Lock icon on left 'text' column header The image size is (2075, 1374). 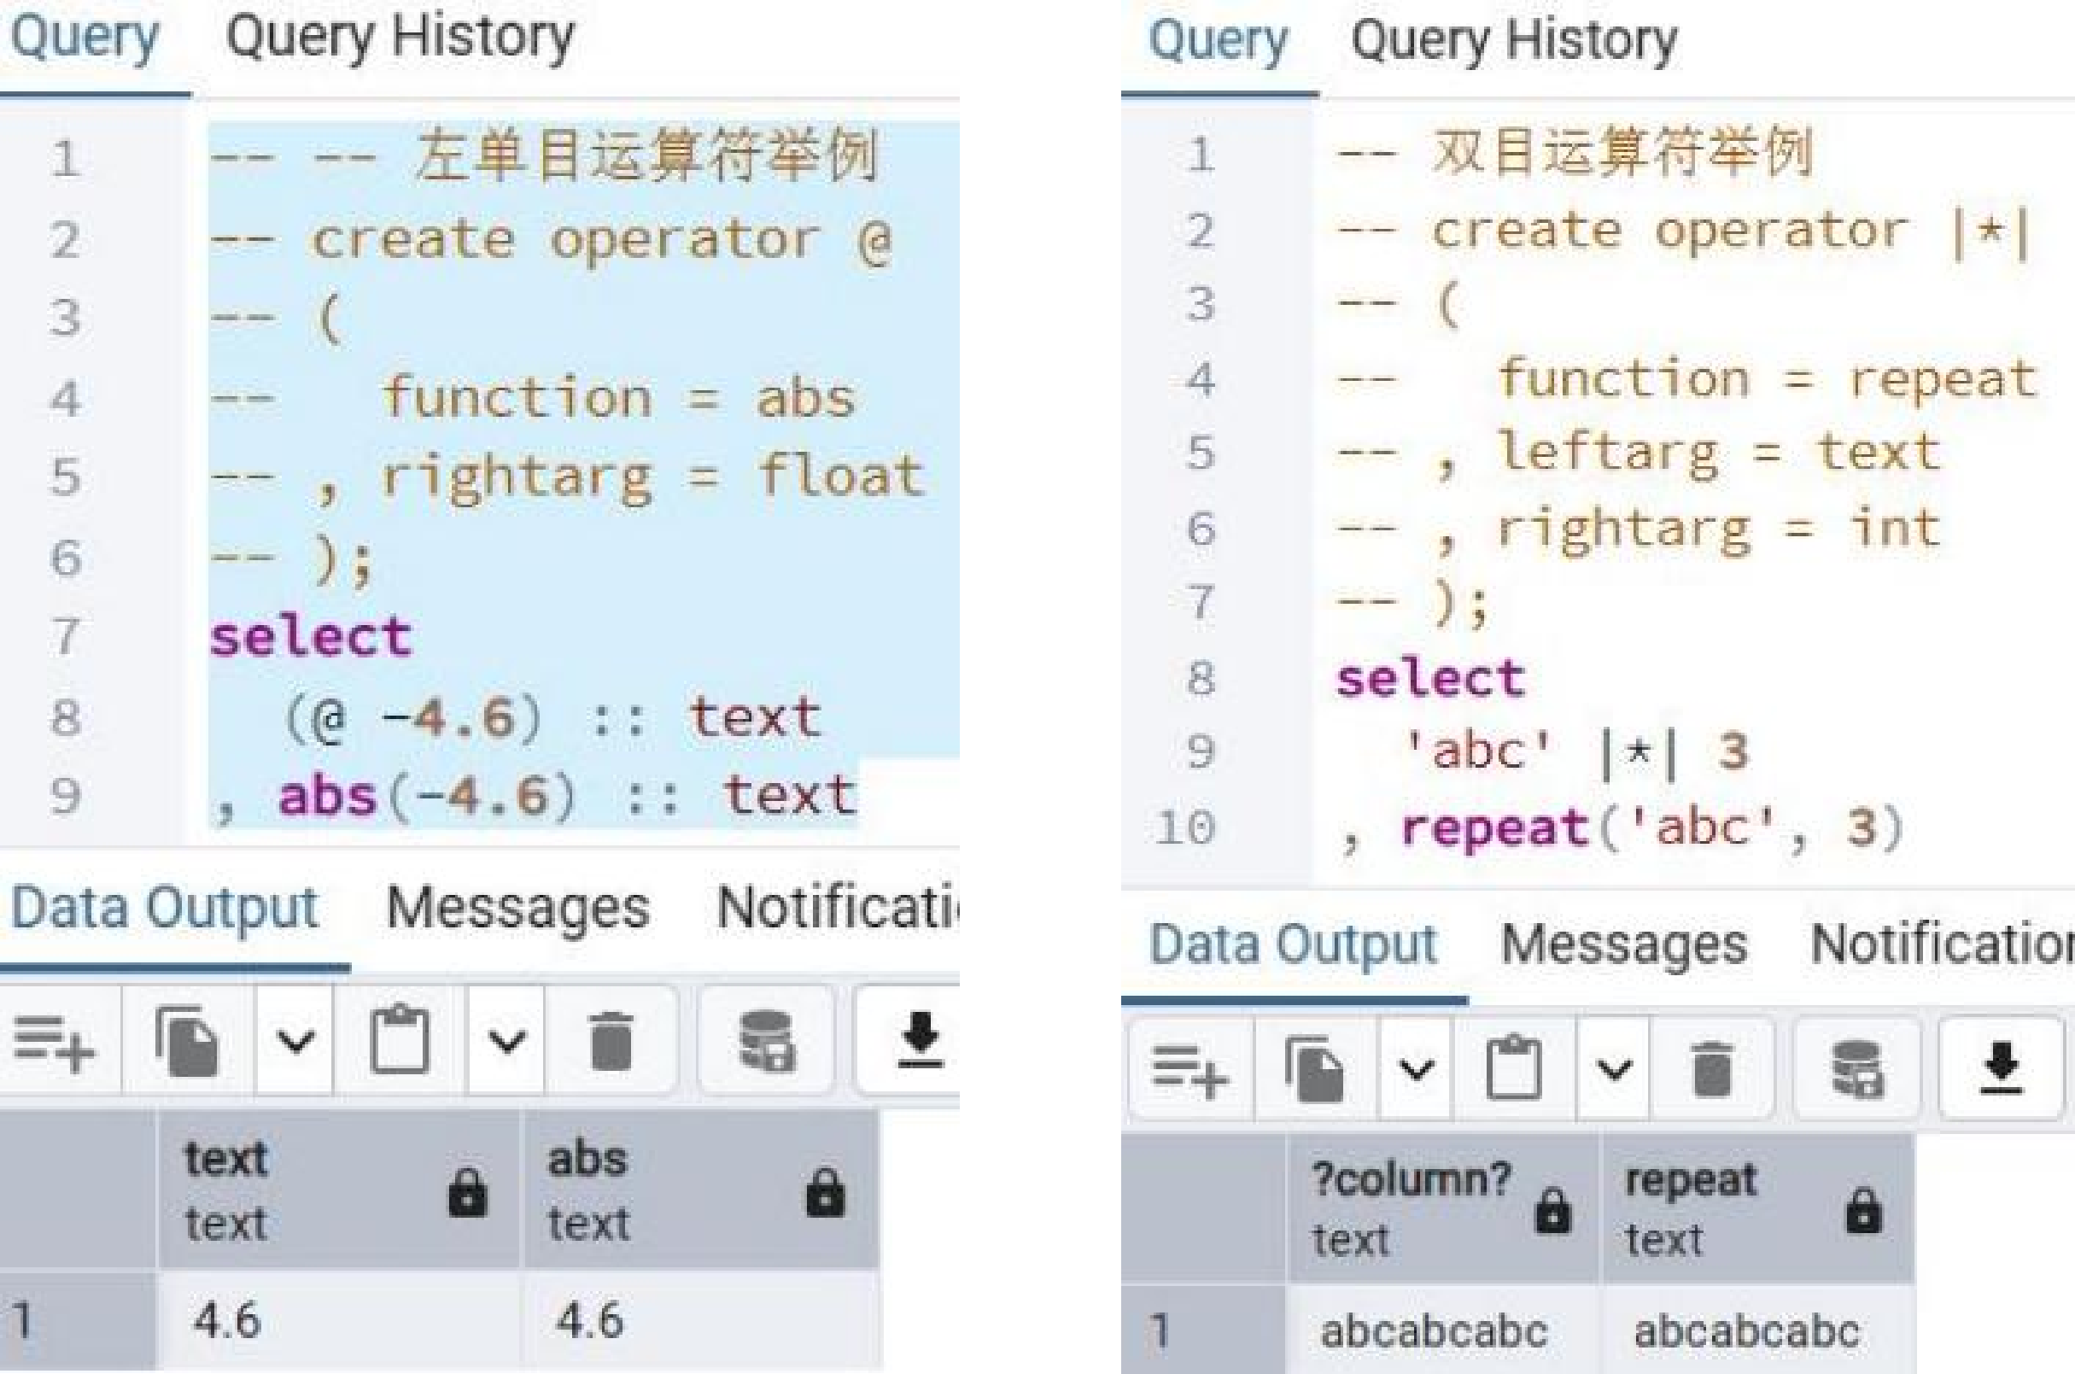click(467, 1192)
